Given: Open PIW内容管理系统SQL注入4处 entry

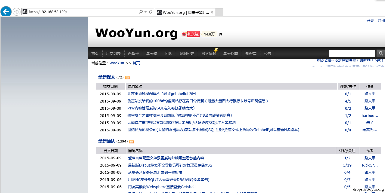Looking at the screenshot, I should tap(161, 108).
